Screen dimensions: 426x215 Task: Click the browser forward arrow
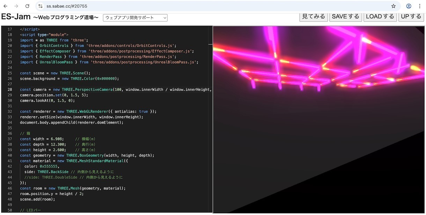[x=16, y=6]
